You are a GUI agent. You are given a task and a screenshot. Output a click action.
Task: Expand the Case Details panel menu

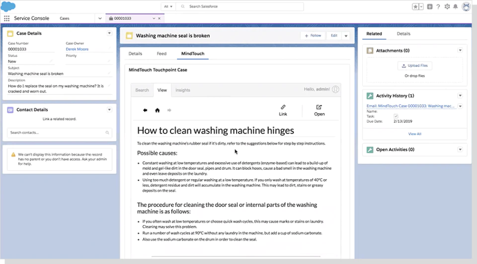pyautogui.click(x=109, y=33)
